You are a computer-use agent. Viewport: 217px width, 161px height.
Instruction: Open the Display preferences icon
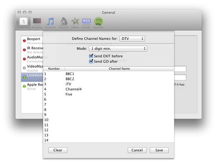tap(37, 23)
